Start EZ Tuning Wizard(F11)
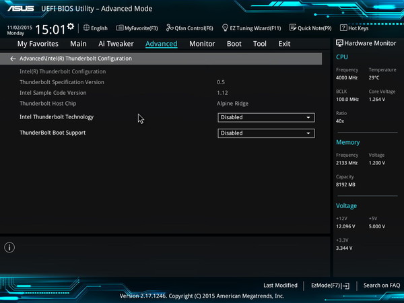 [251, 28]
